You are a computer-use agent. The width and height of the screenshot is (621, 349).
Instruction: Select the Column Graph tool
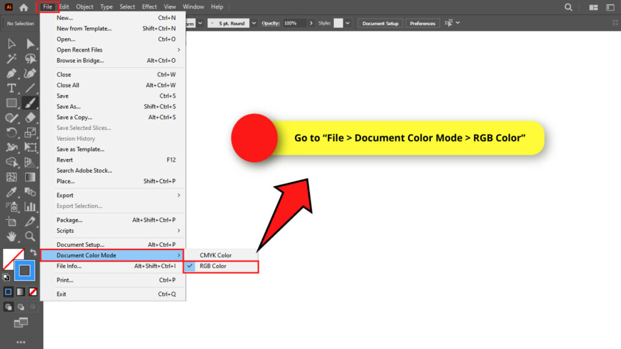coord(30,207)
